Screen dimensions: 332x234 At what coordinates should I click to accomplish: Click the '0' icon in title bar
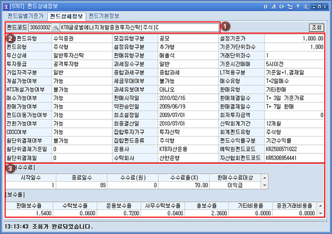pyautogui.click(x=265, y=6)
